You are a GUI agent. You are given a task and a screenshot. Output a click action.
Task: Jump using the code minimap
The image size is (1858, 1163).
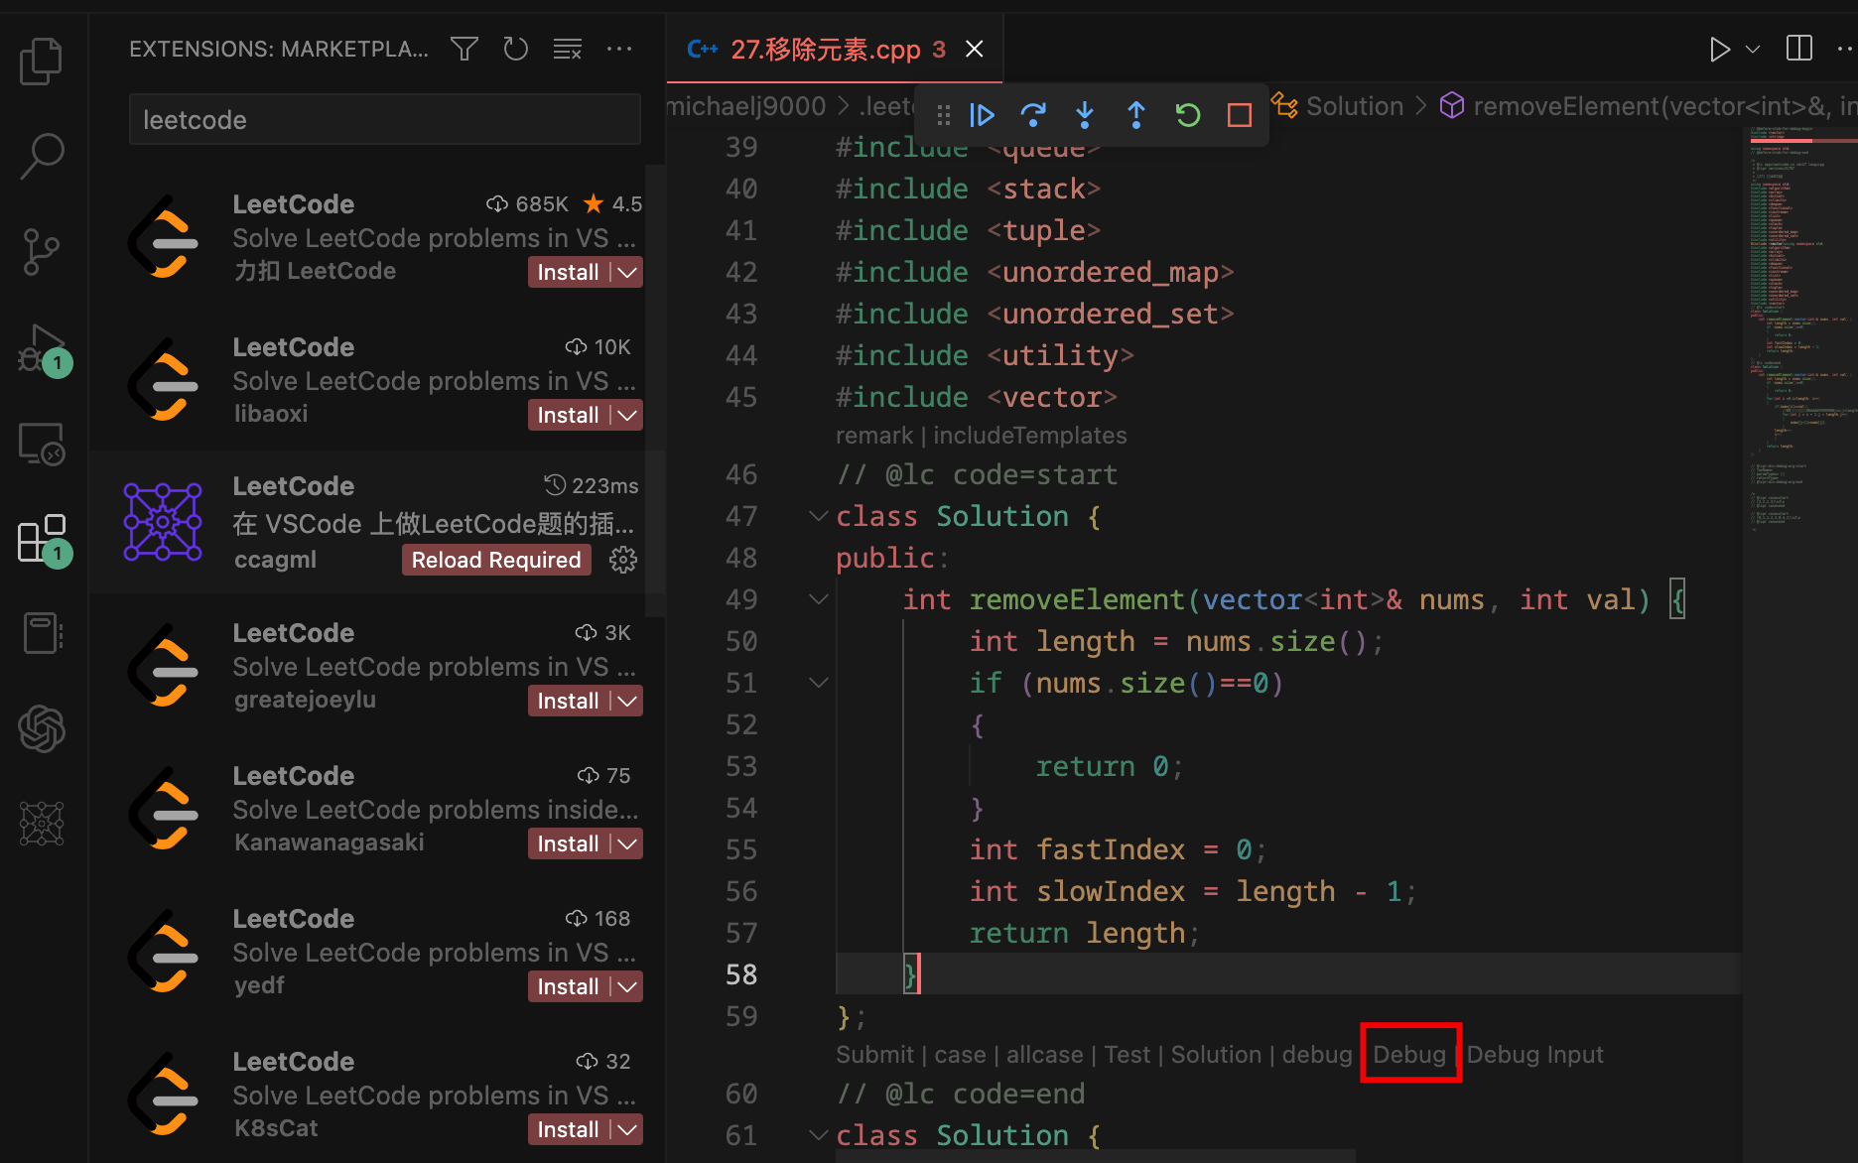point(1802,327)
